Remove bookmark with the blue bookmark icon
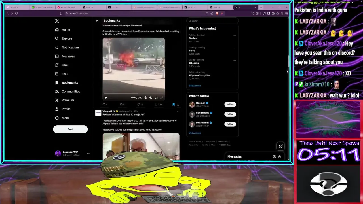 pos(174,105)
